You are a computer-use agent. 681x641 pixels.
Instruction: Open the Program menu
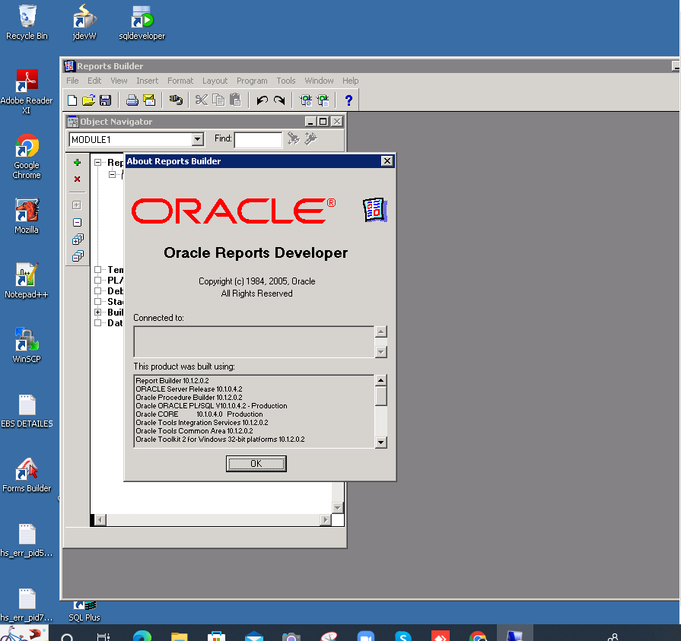(252, 81)
